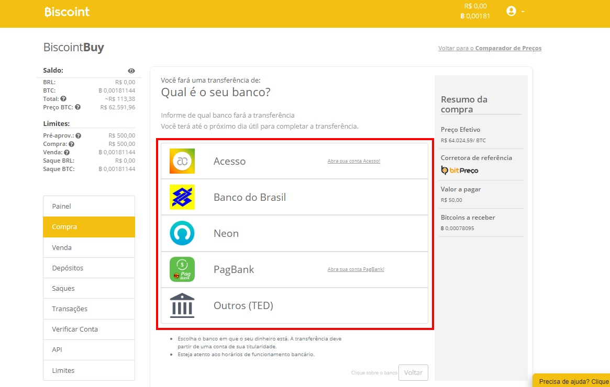
Task: Open the Precisa de ajuda chat widget
Action: click(571, 381)
